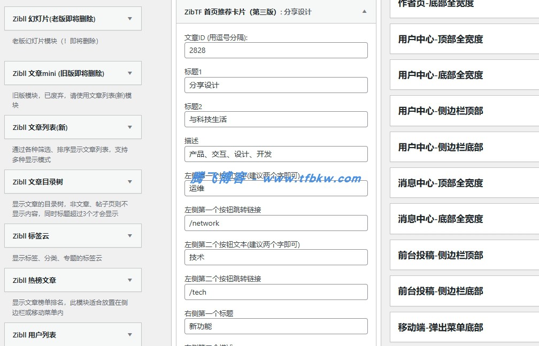539x346 pixels.
Task: Select the Zibll 文章mini (旧版即将删除) widget title
Action: click(58, 73)
